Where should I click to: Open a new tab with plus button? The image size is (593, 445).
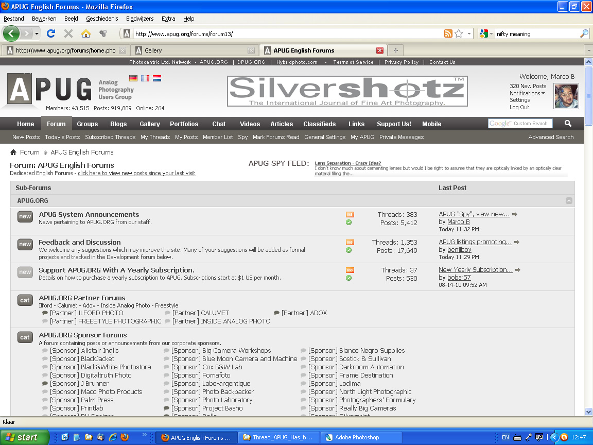[396, 50]
